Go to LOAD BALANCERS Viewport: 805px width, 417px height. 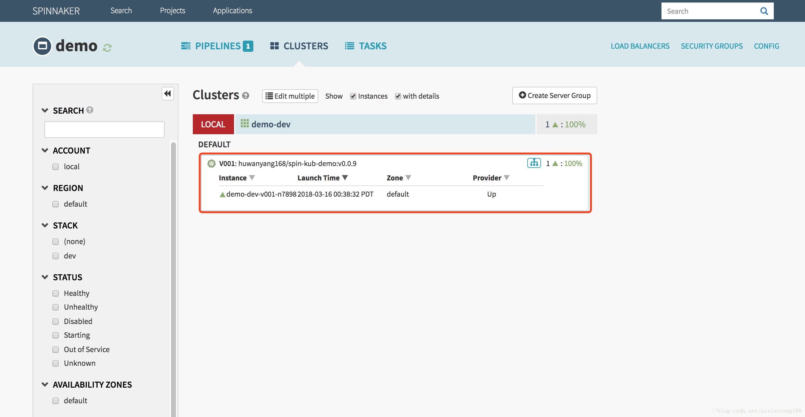(640, 46)
